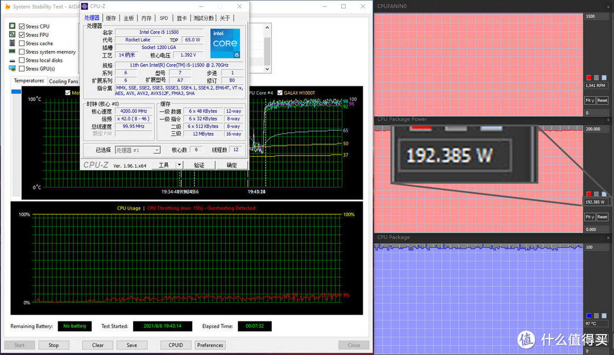The height and width of the screenshot is (355, 614).
Task: Click the 工具 button in CPU-Z
Action: pos(164,165)
